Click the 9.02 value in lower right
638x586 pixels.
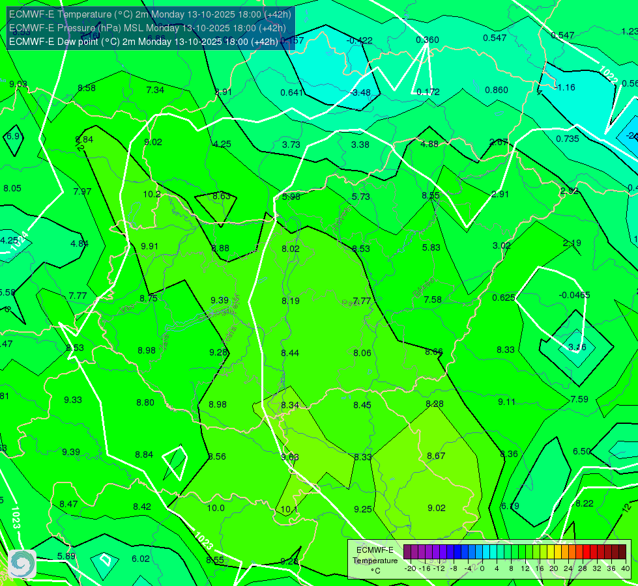(437, 509)
